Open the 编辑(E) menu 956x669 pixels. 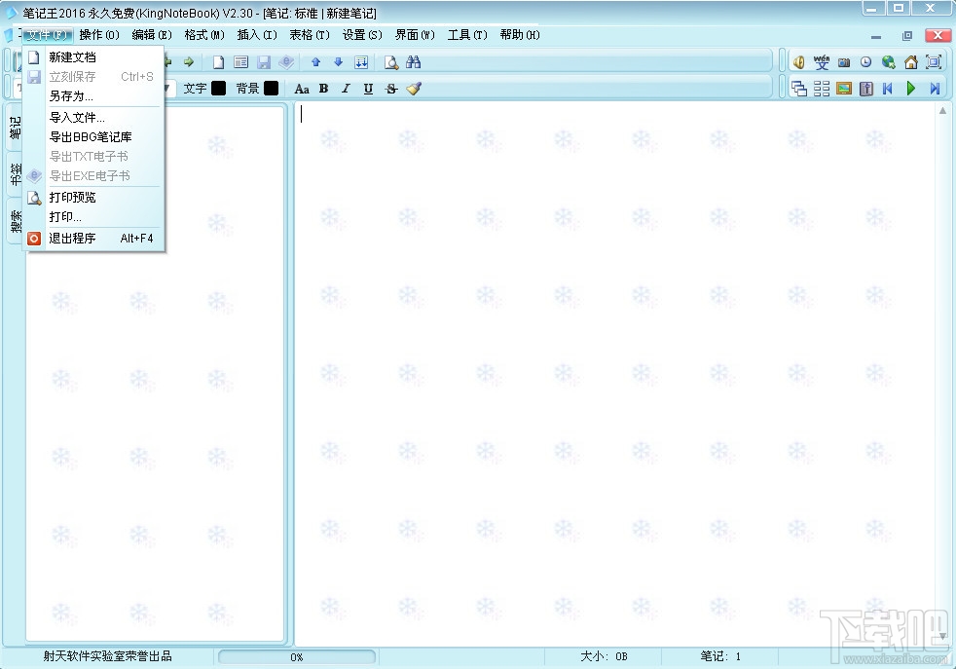[x=152, y=35]
